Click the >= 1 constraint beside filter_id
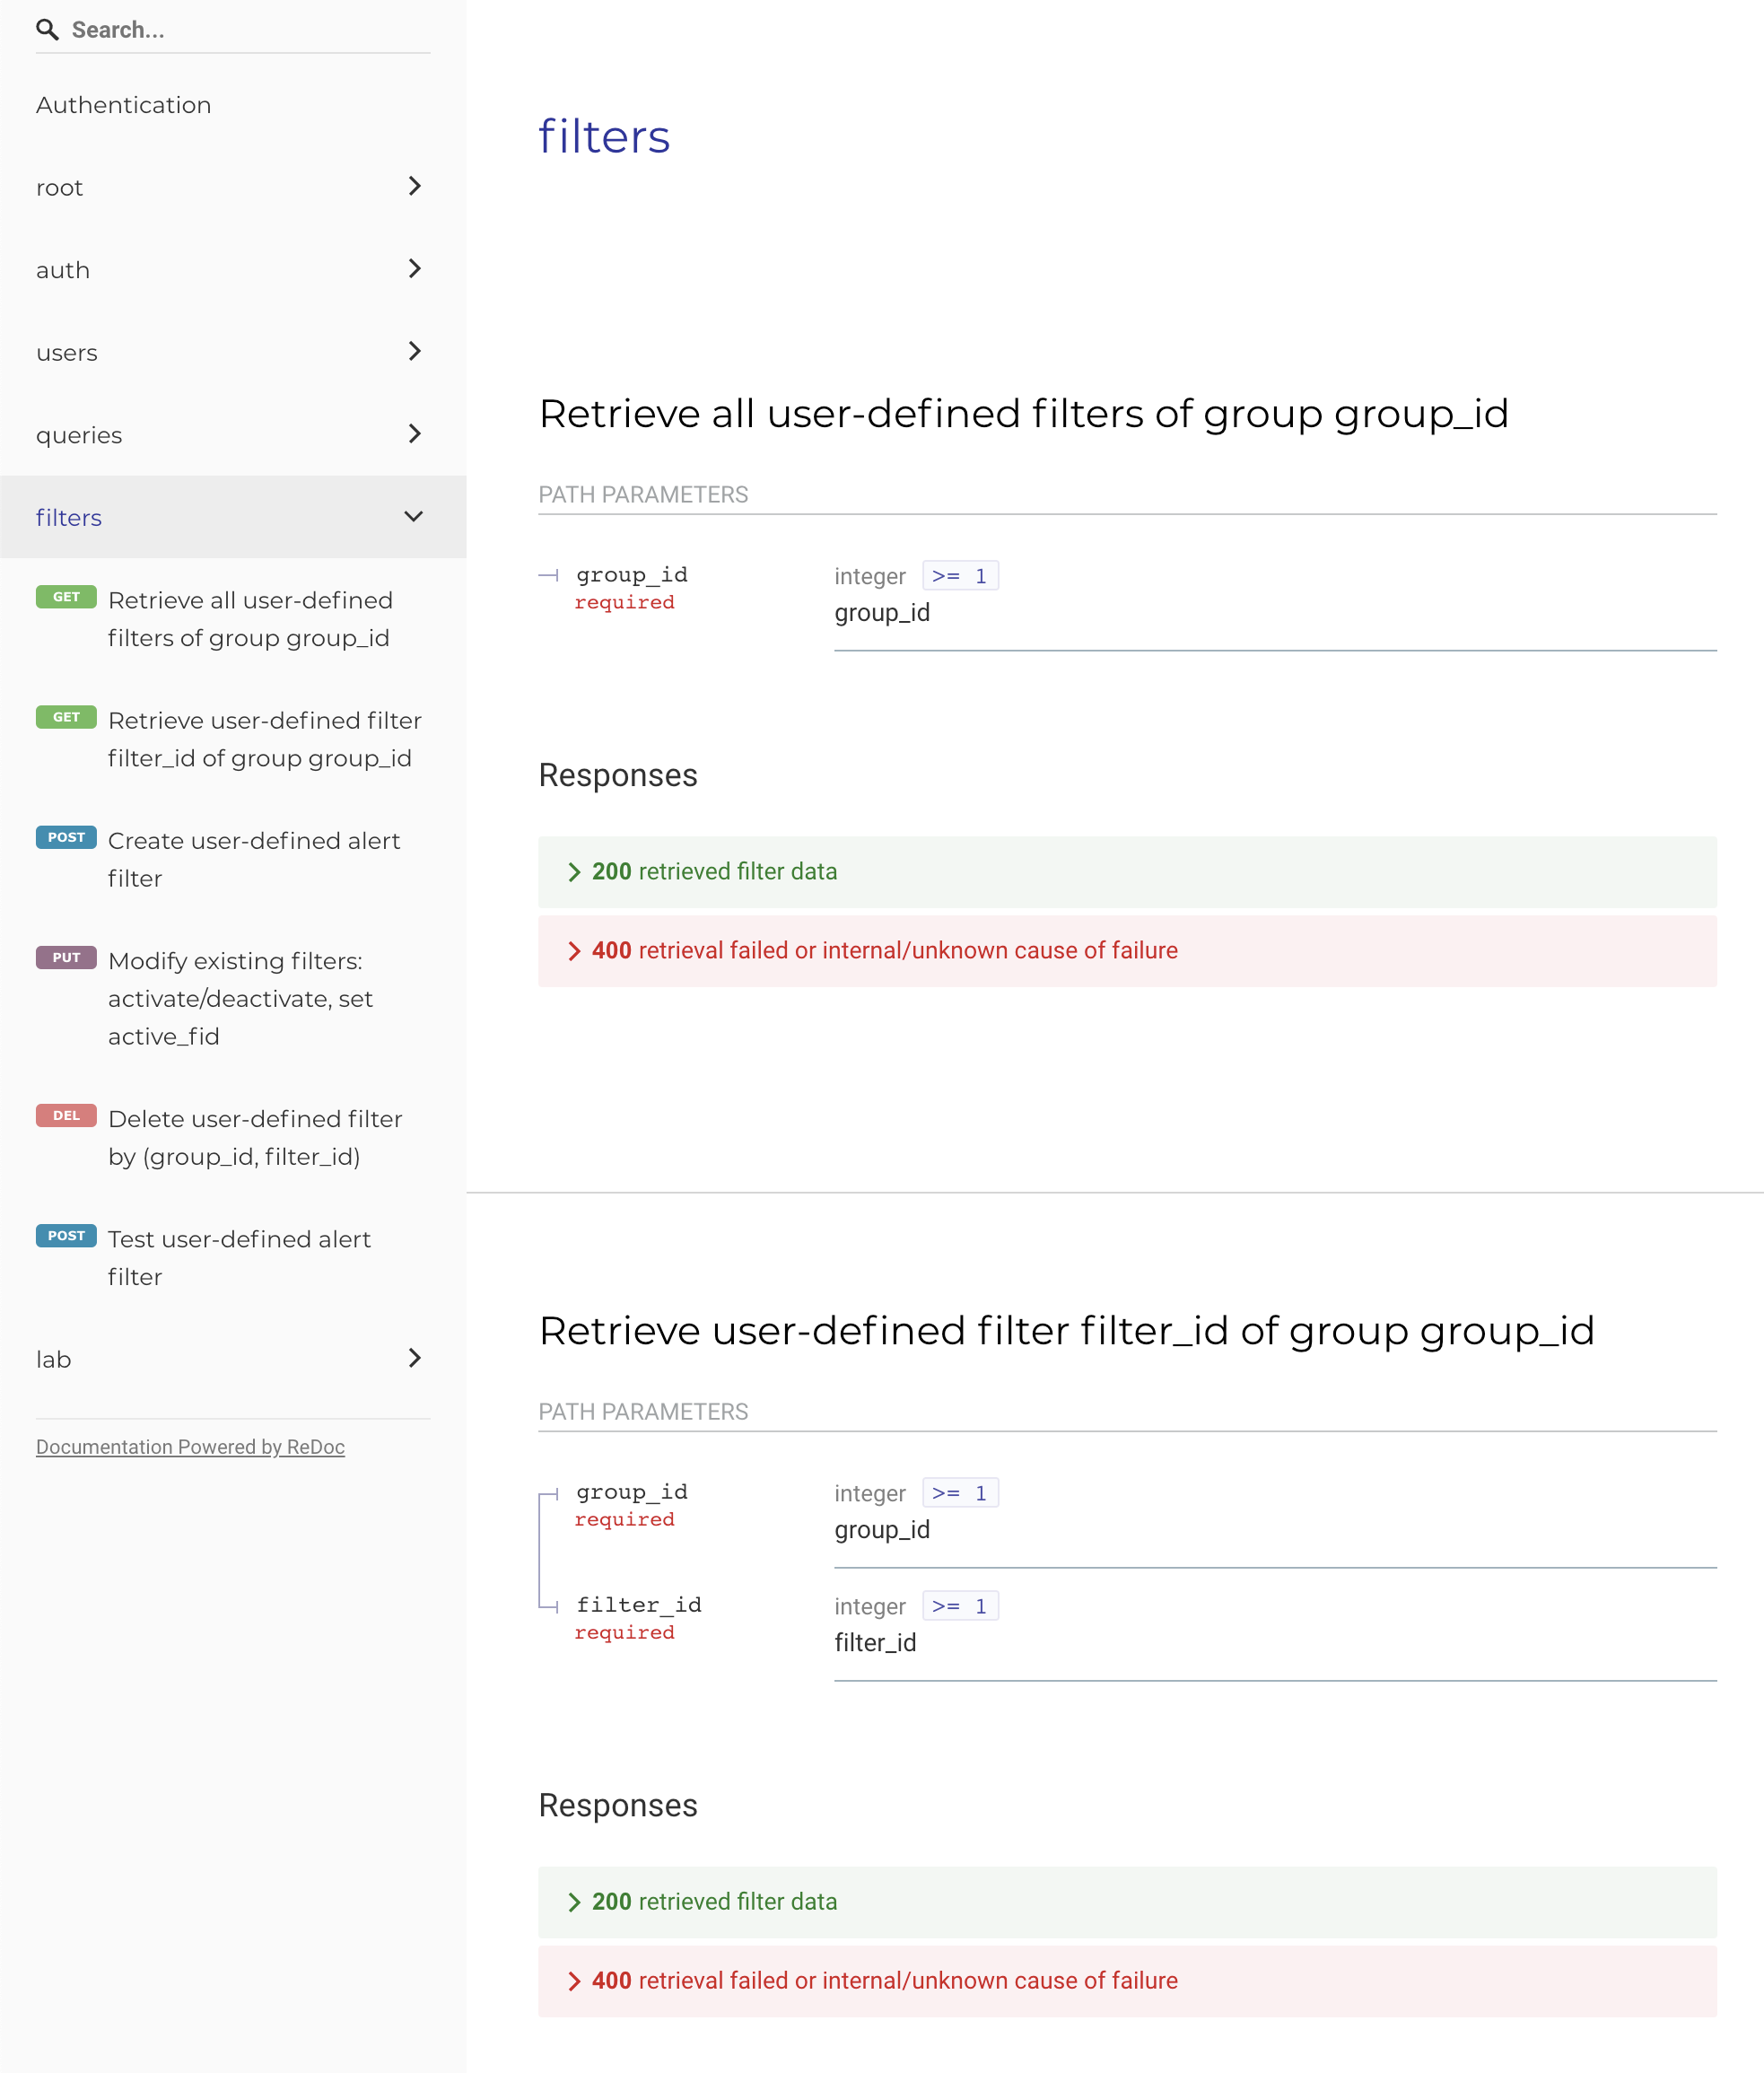The image size is (1764, 2073). [960, 1606]
